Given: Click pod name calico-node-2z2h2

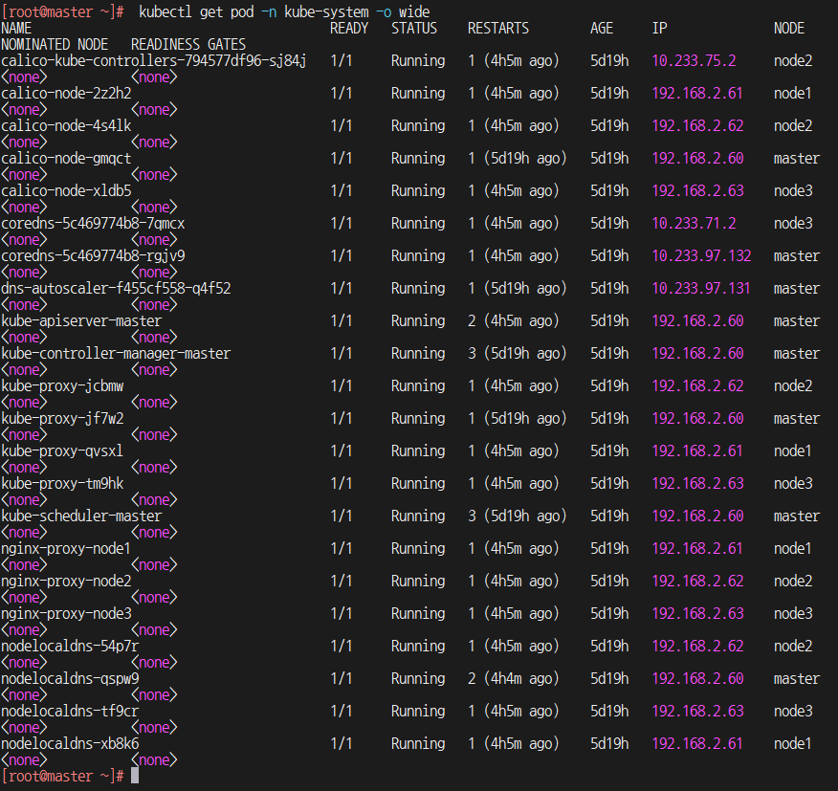Looking at the screenshot, I should tap(66, 94).
